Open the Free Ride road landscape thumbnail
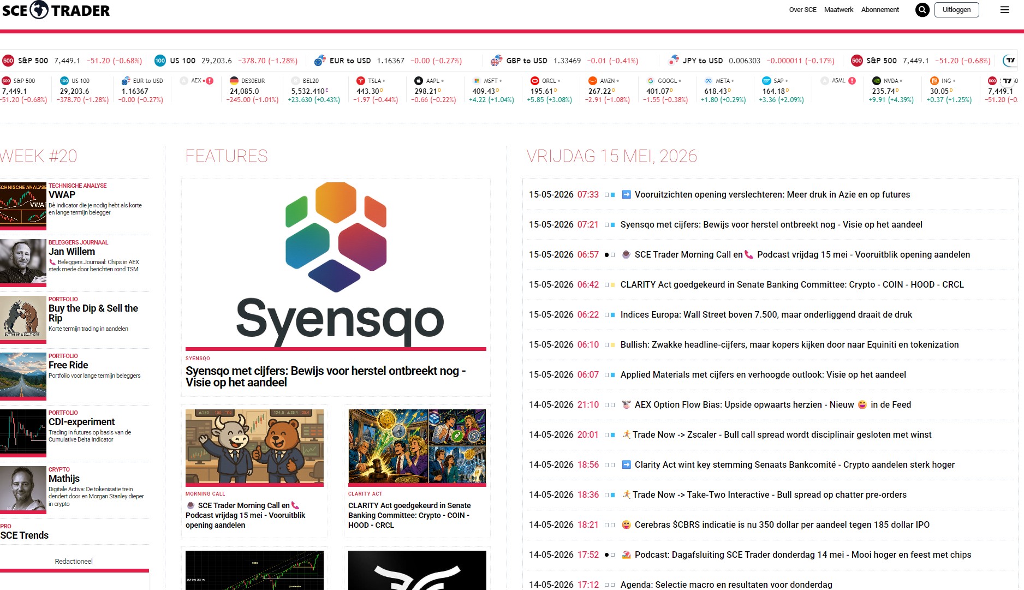Screen dimensions: 1024x590 point(23,376)
